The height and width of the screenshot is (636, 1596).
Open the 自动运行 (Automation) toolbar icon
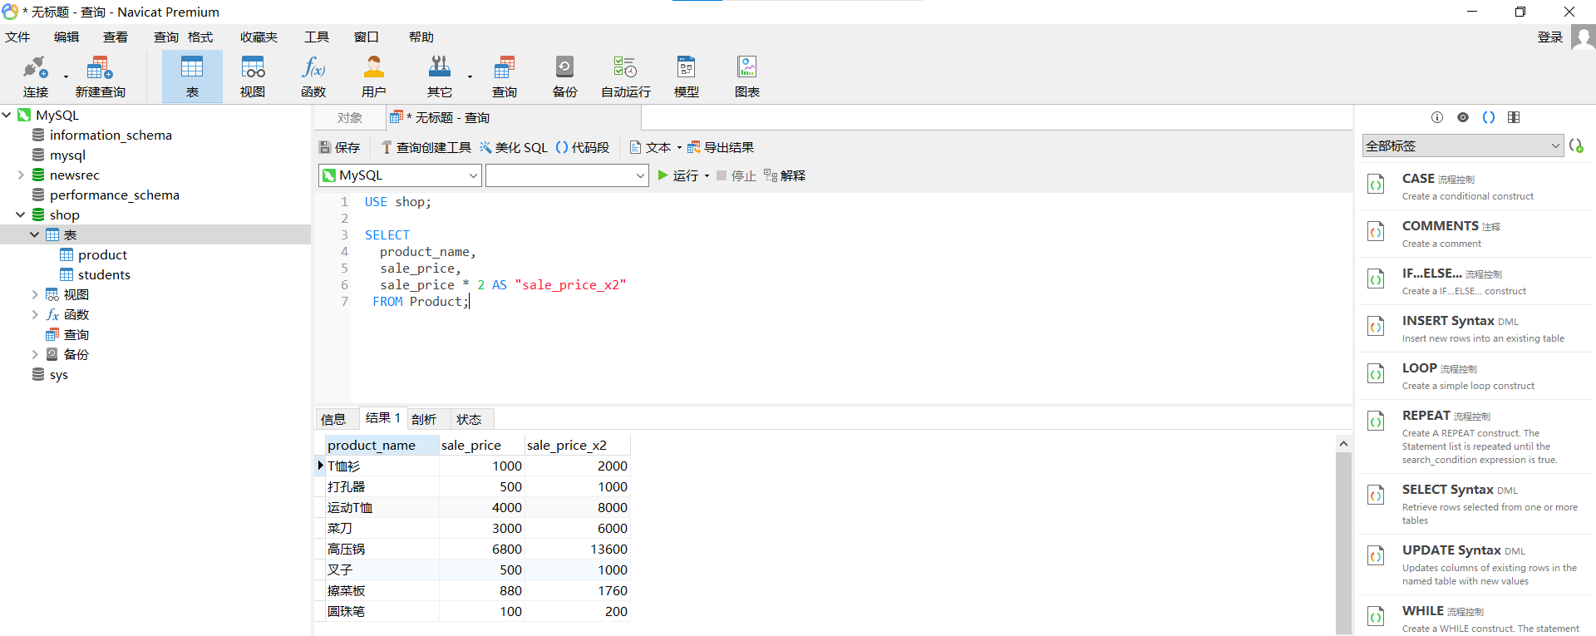coord(625,76)
